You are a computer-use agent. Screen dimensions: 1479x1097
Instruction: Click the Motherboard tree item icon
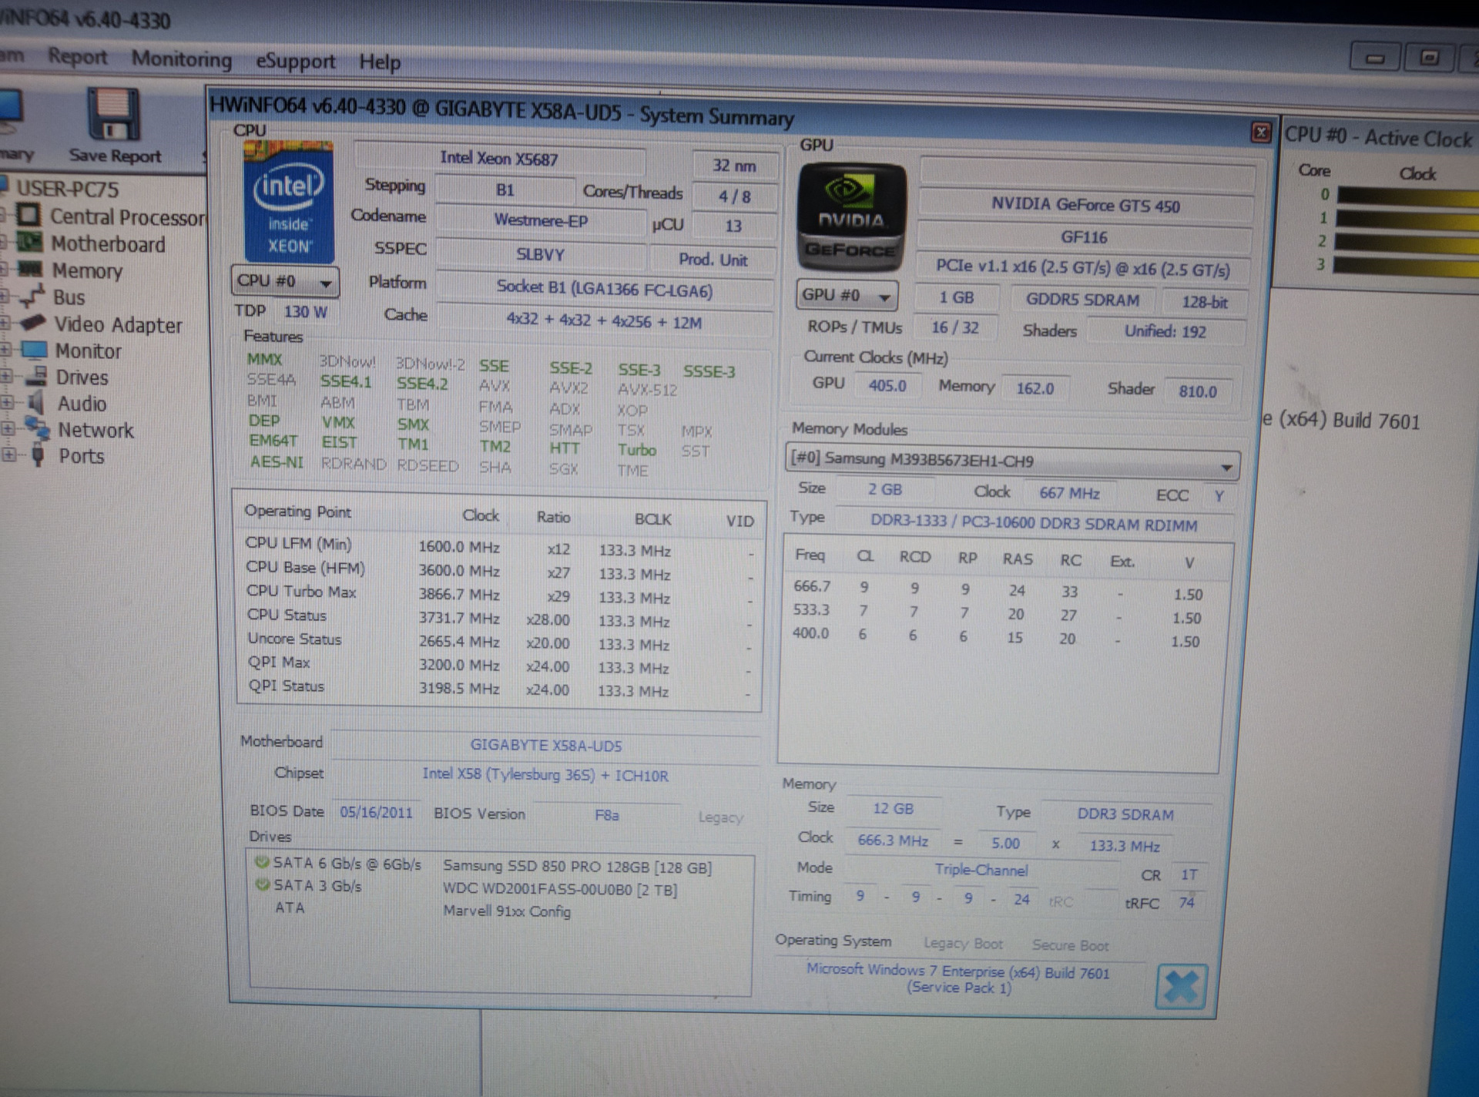point(30,243)
